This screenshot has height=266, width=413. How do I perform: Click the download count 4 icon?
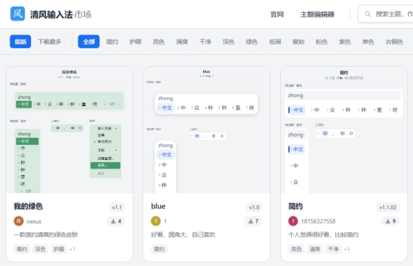(114, 221)
